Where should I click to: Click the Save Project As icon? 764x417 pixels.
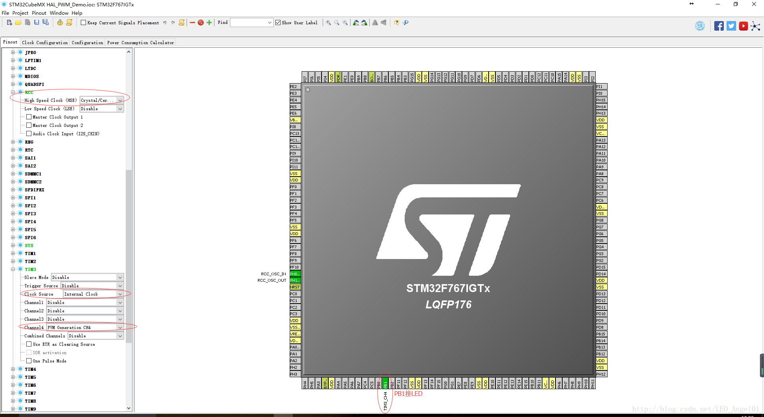(45, 23)
